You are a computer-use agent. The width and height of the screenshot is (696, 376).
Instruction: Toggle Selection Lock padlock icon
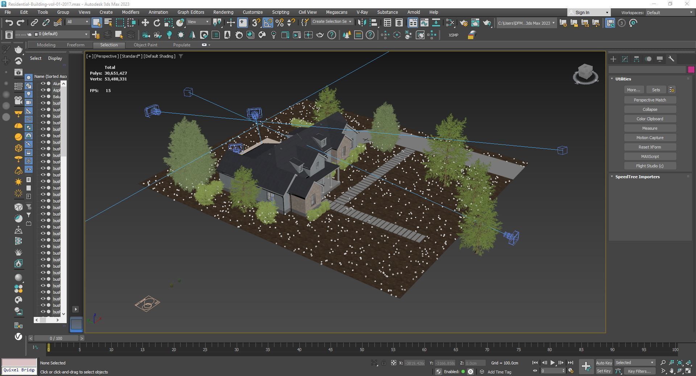[384, 363]
